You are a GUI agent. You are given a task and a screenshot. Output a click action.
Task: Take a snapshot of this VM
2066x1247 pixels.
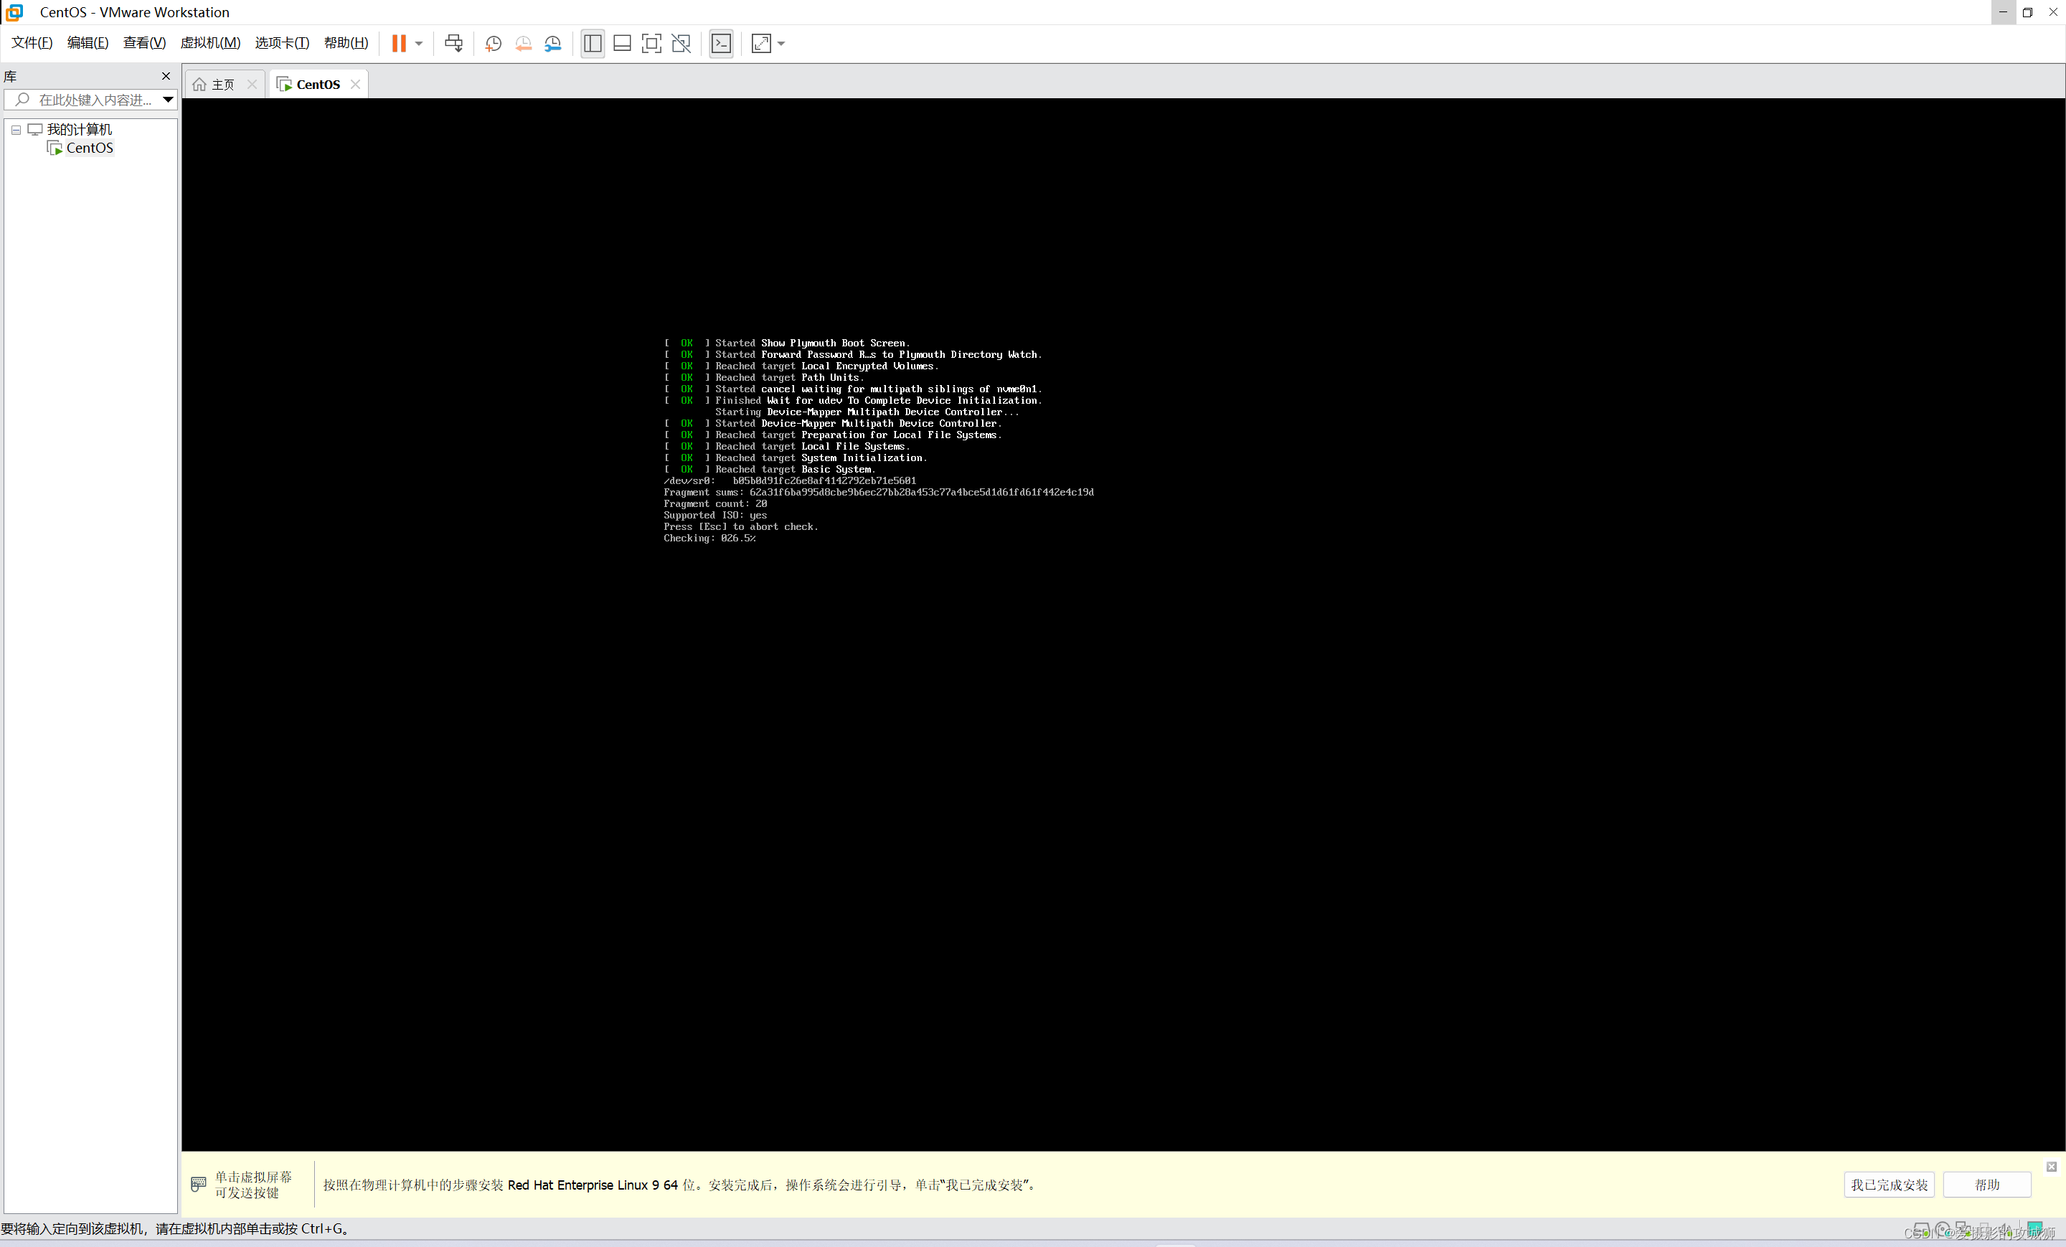coord(493,44)
